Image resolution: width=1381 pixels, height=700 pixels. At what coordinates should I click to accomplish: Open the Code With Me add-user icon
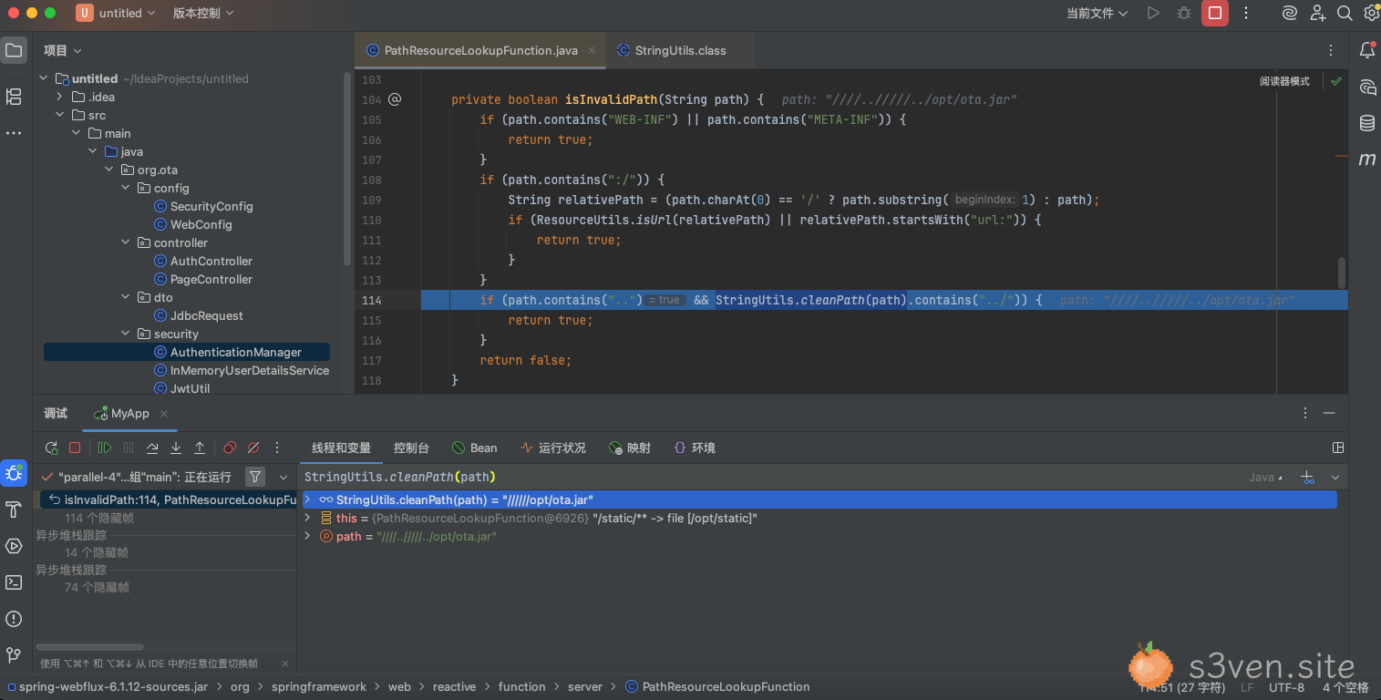click(x=1317, y=13)
